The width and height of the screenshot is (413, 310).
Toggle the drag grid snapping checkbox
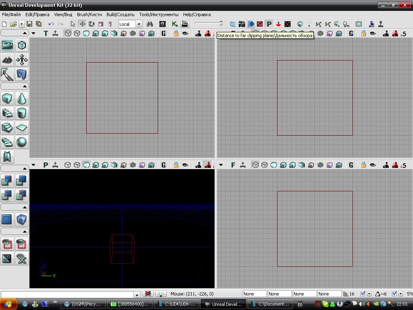pos(363,294)
